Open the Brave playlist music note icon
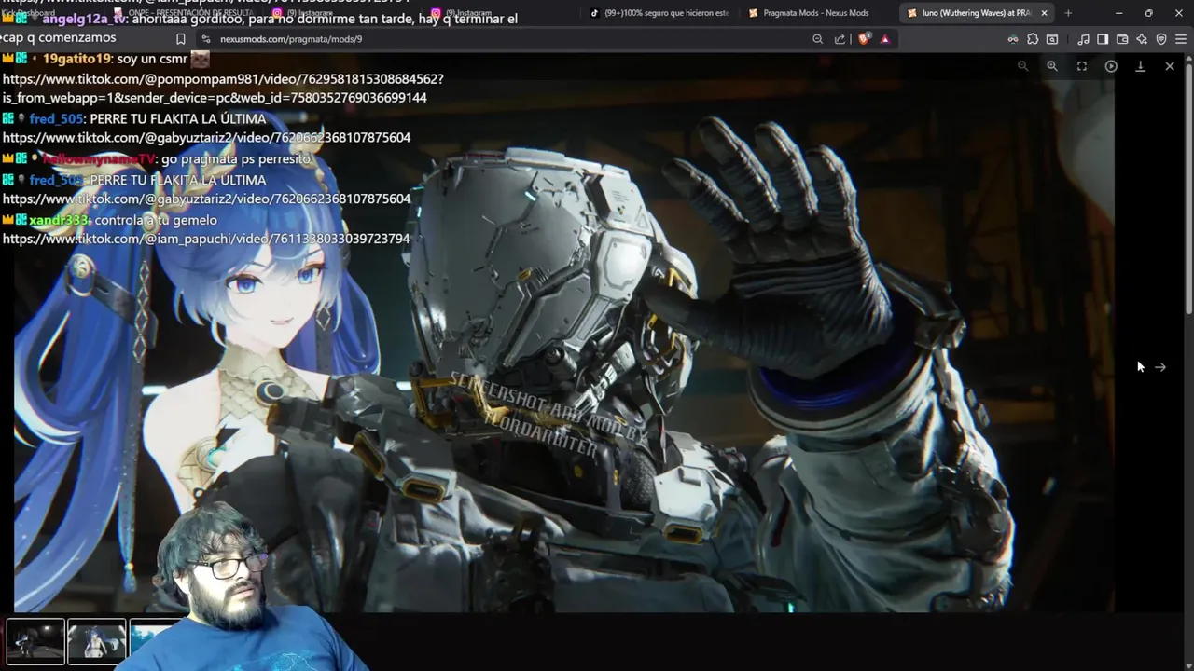Viewport: 1194px width, 671px height. click(1083, 39)
